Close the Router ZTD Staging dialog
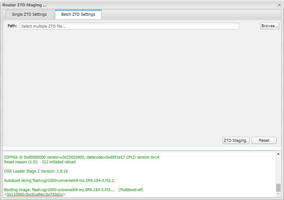The image size is (284, 200). (x=279, y=5)
